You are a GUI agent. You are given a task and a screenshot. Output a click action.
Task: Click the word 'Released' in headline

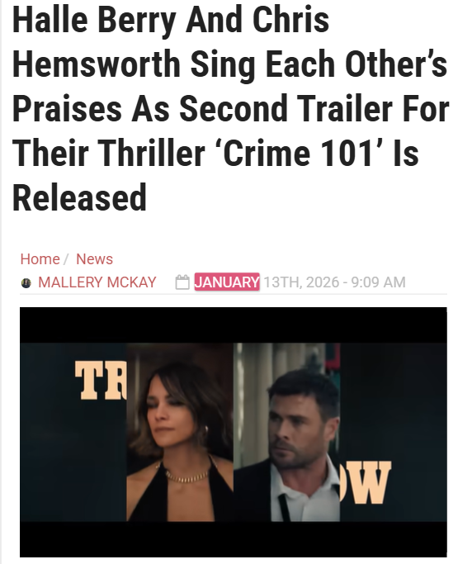(80, 197)
